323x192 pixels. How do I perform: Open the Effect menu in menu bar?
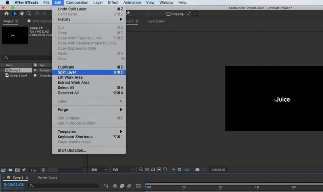tap(113, 2)
